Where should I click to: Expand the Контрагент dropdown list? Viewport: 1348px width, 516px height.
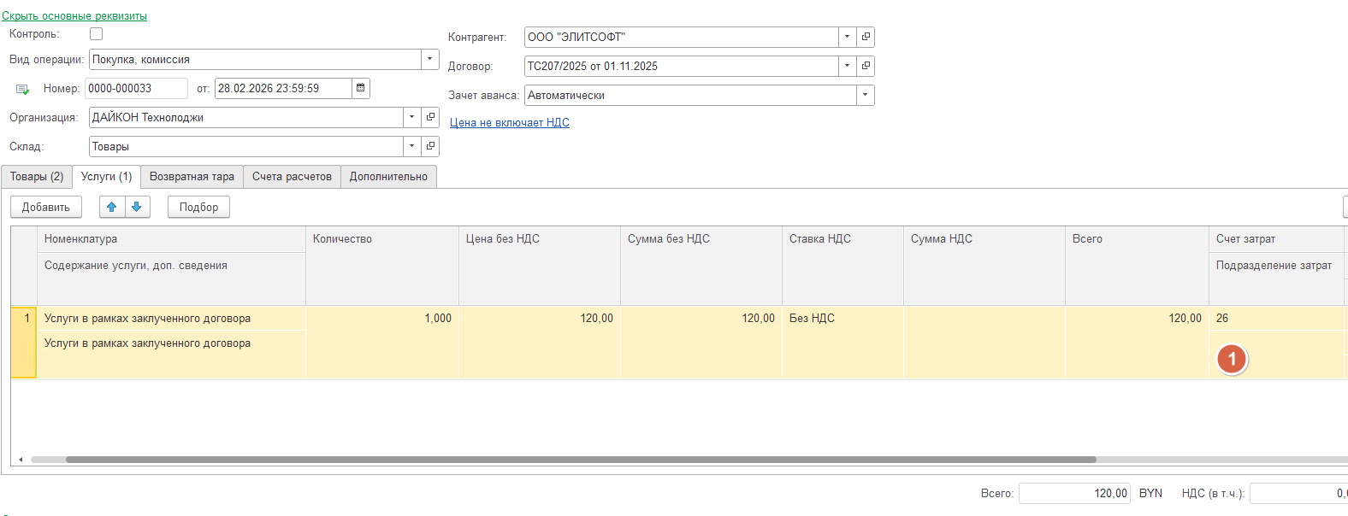click(x=847, y=37)
